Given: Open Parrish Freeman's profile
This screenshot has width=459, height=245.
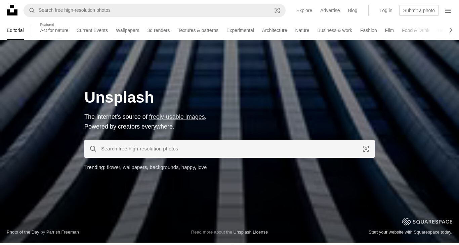Looking at the screenshot, I should pos(62,232).
